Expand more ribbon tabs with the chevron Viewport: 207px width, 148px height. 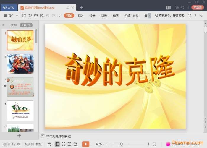click(149, 16)
